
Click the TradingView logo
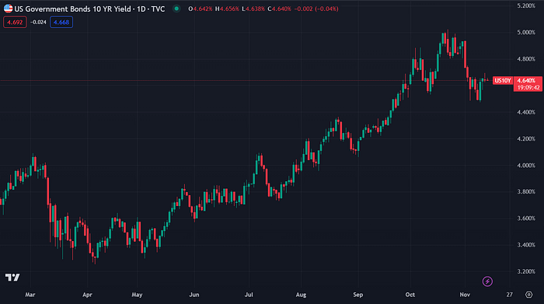pos(12,278)
